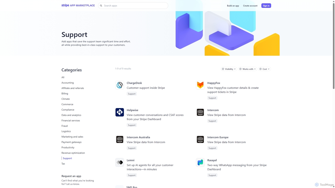Click the Support tag under Helpwise
The image size is (335, 188).
(132, 125)
